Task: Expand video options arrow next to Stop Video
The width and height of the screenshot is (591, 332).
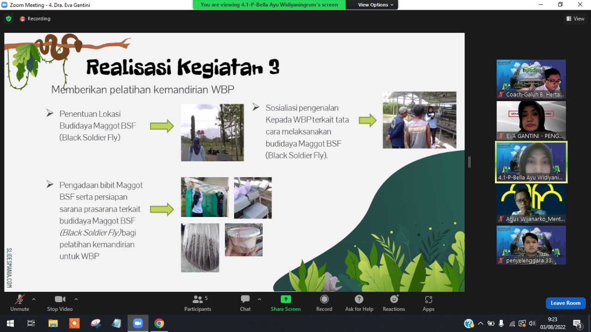Action: [x=76, y=299]
